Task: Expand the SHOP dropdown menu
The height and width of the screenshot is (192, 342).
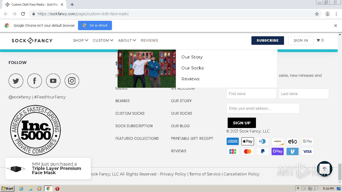Action: click(x=81, y=40)
